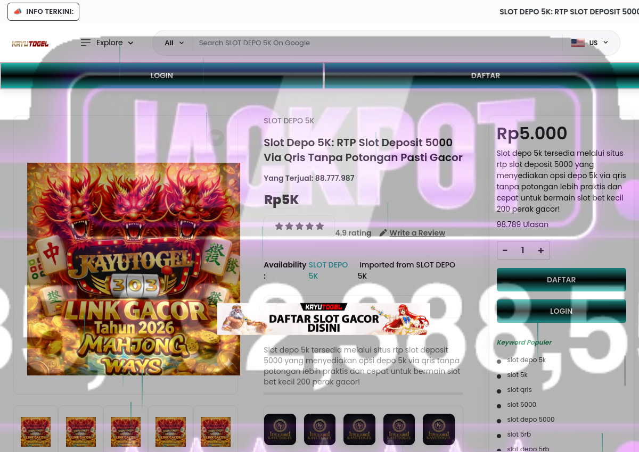Screen dimensions: 639x452
Task: Click the US flag icon
Action: [578, 43]
